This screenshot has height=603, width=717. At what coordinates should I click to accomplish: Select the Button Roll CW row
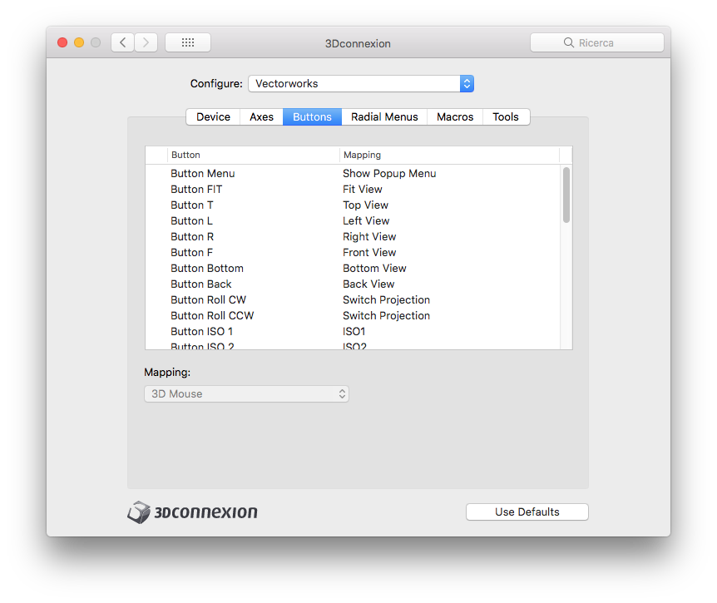click(353, 300)
